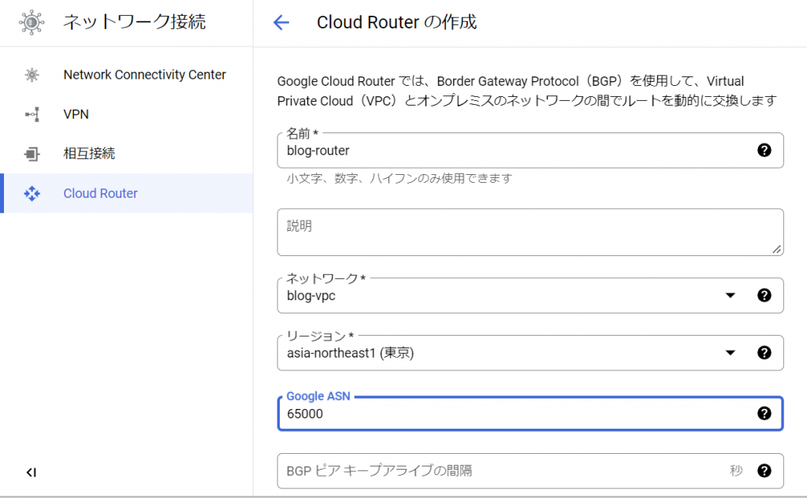
Task: Open help for the リージョン field
Action: tap(764, 353)
